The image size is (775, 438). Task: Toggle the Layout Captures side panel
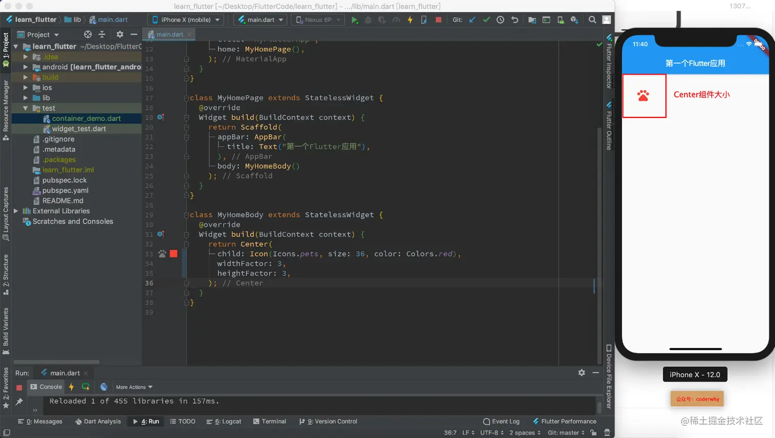(x=6, y=214)
